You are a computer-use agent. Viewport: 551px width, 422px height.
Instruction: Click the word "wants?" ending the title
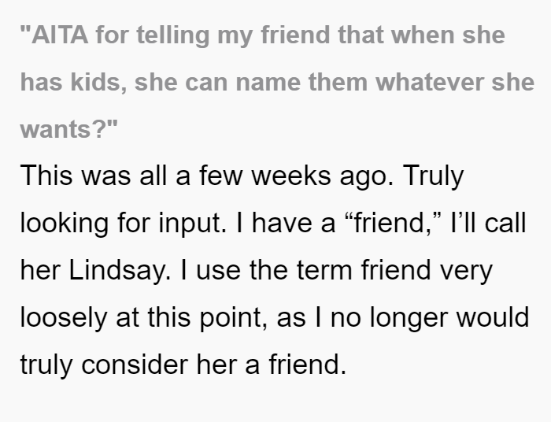pyautogui.click(x=63, y=129)
